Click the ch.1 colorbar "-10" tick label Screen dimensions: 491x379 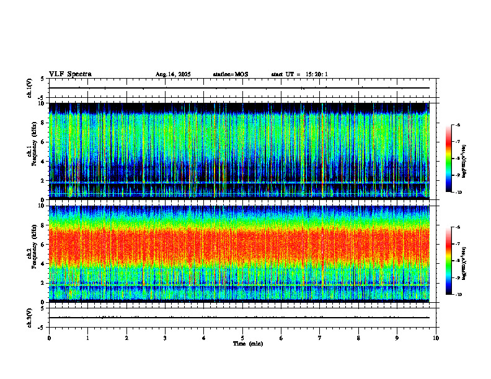point(458,193)
